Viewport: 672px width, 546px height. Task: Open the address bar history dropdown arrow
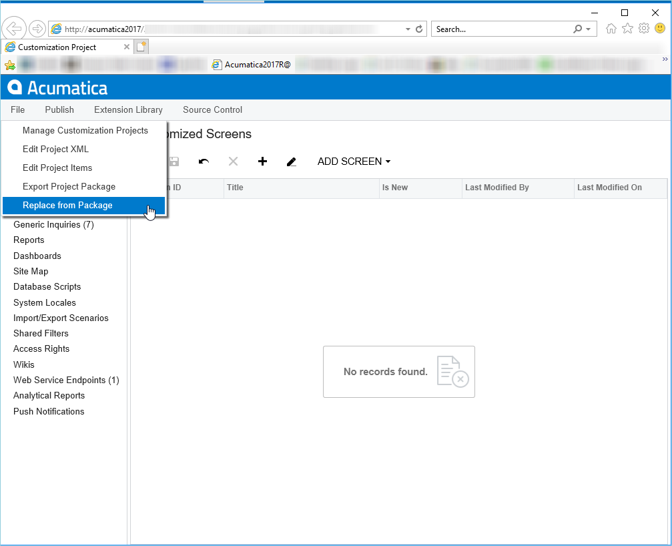pyautogui.click(x=408, y=29)
